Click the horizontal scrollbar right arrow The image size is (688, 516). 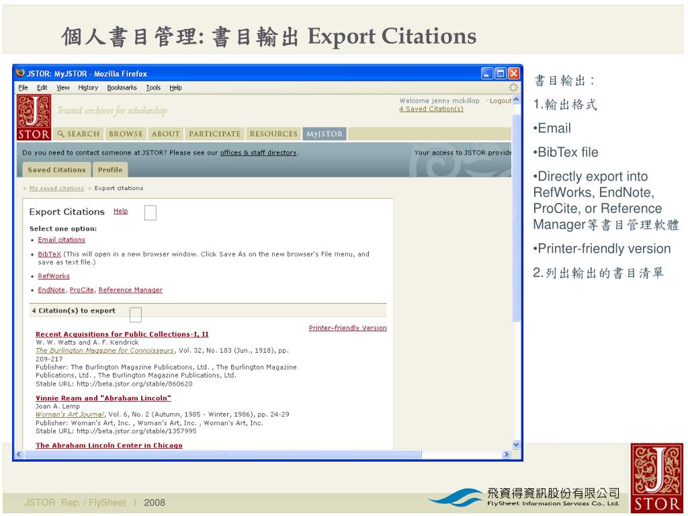pos(507,455)
